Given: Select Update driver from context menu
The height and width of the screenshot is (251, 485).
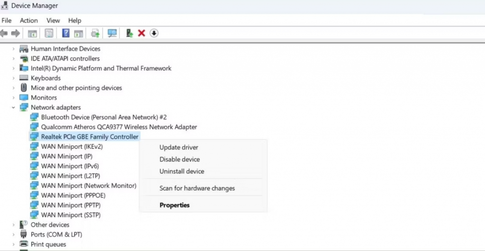Looking at the screenshot, I should [179, 147].
